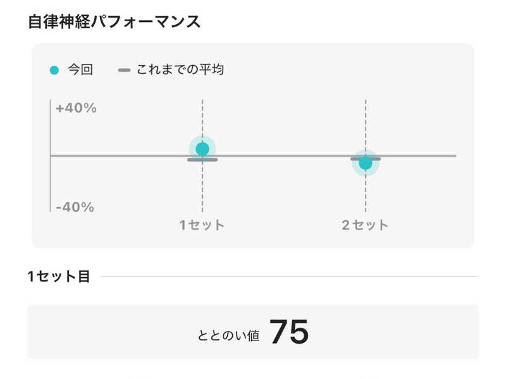Screen dimensions: 506x379
Task: Click the -40% axis label
Action: [x=75, y=207]
